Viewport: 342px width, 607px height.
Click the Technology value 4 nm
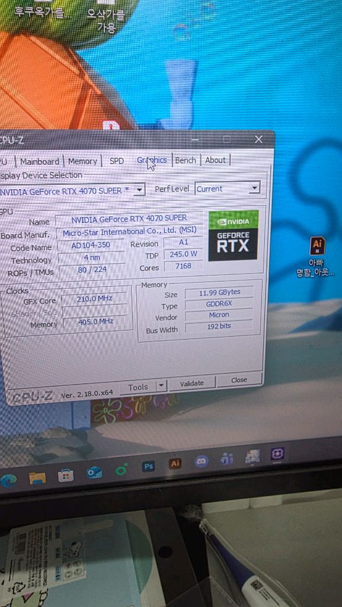click(92, 257)
